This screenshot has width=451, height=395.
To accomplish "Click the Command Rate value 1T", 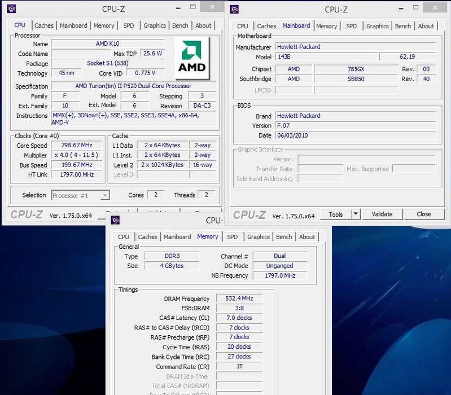I will [239, 366].
